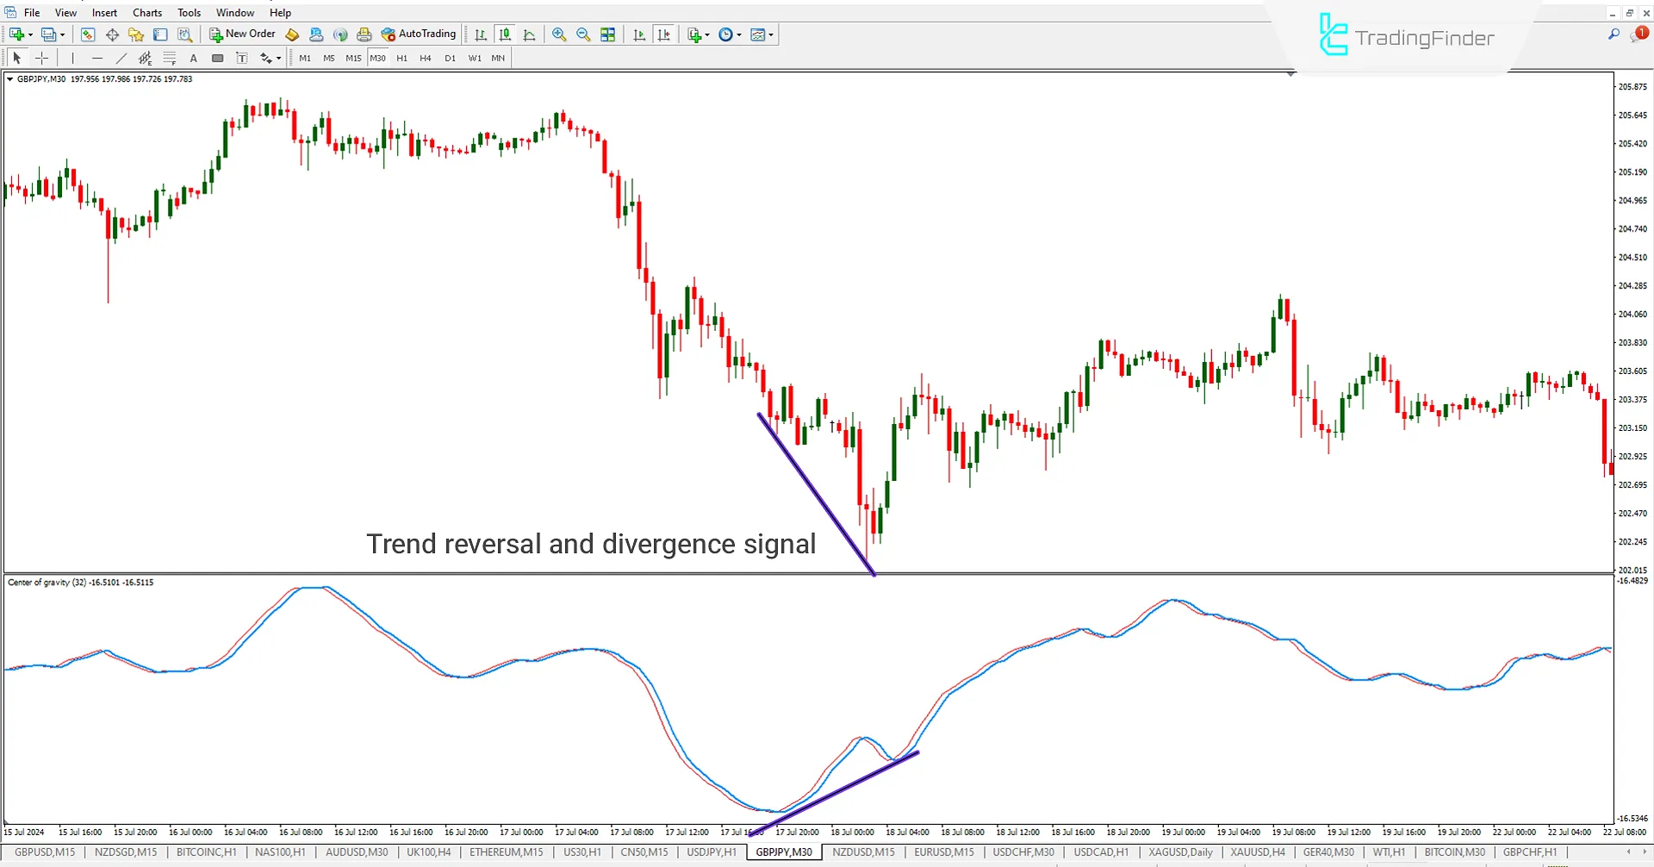The height and width of the screenshot is (867, 1654).
Task: Select the Crosshair tool
Action: tap(41, 58)
